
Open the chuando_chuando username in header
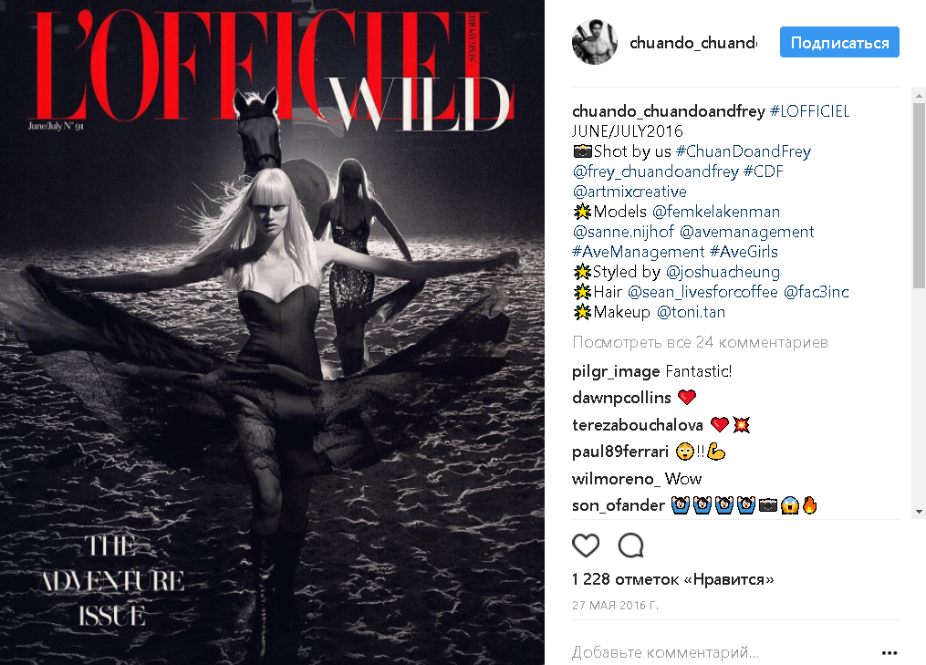point(693,43)
